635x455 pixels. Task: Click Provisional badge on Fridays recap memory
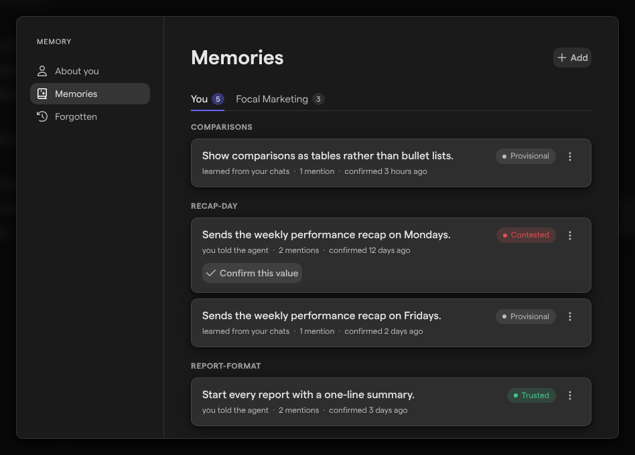(526, 316)
